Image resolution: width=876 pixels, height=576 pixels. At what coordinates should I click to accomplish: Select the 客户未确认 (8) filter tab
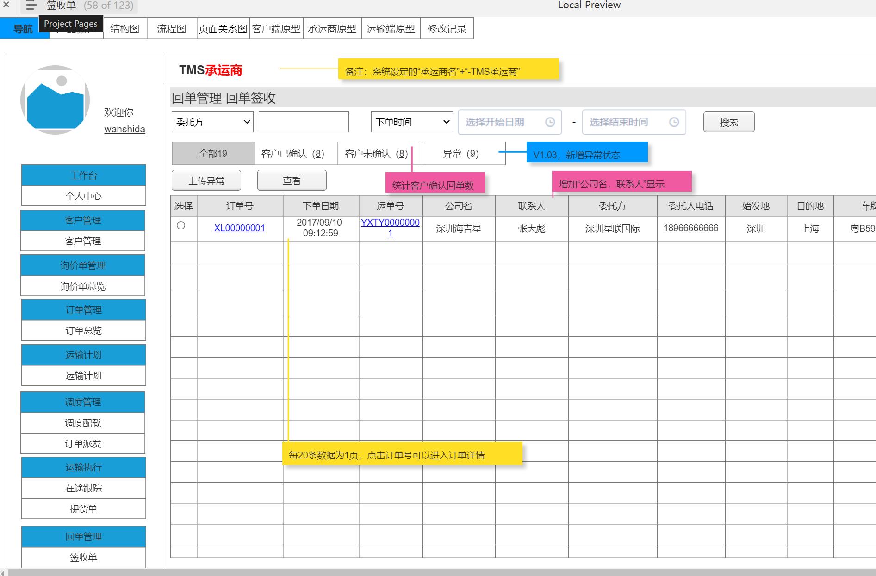pos(379,154)
